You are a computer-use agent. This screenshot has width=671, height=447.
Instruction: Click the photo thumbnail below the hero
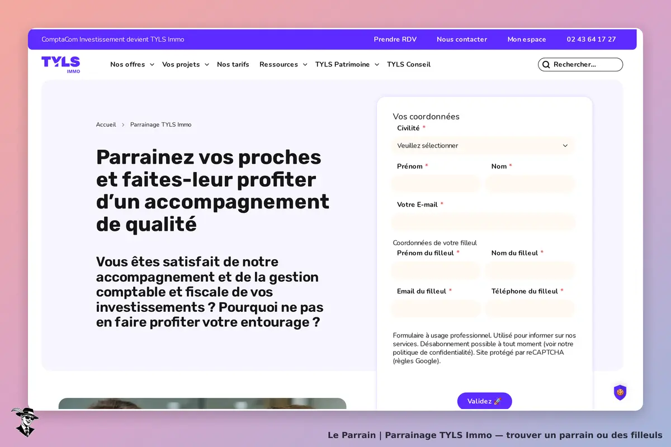pos(202,404)
